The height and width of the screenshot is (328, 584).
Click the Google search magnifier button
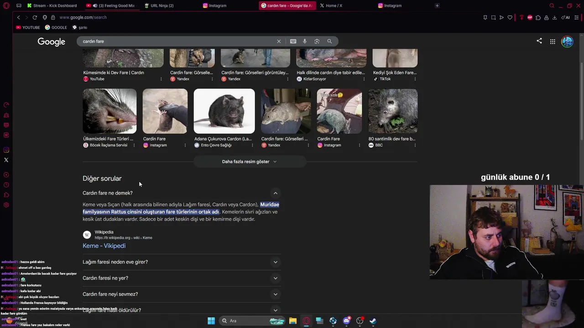click(329, 41)
